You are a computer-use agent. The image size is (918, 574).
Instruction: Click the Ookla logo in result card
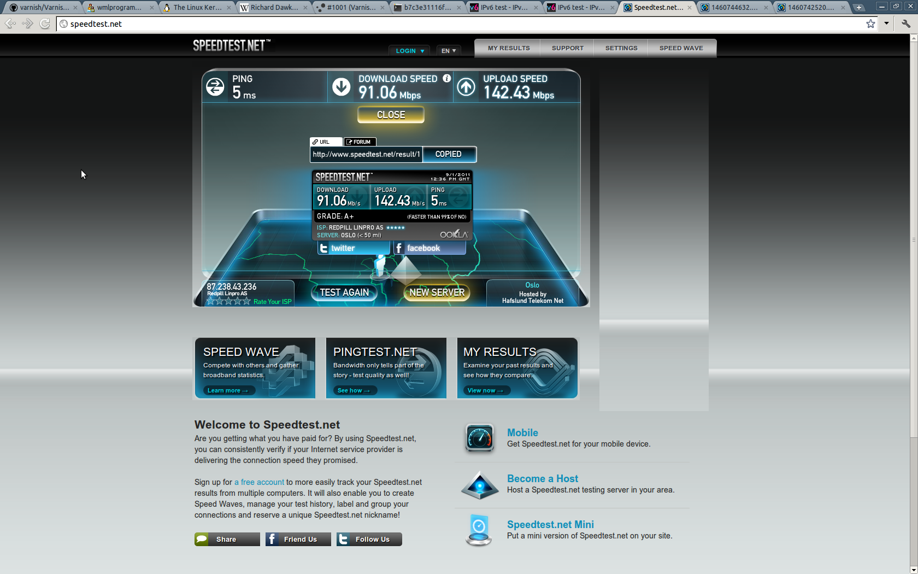pyautogui.click(x=454, y=234)
